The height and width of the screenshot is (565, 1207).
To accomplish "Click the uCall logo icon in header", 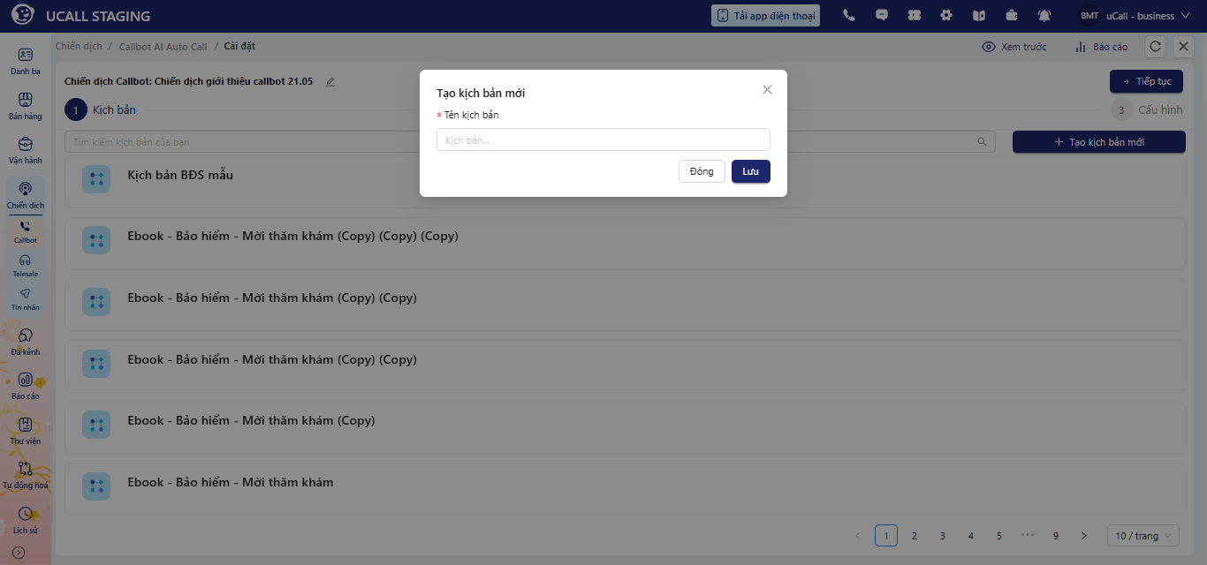I will coord(23,15).
